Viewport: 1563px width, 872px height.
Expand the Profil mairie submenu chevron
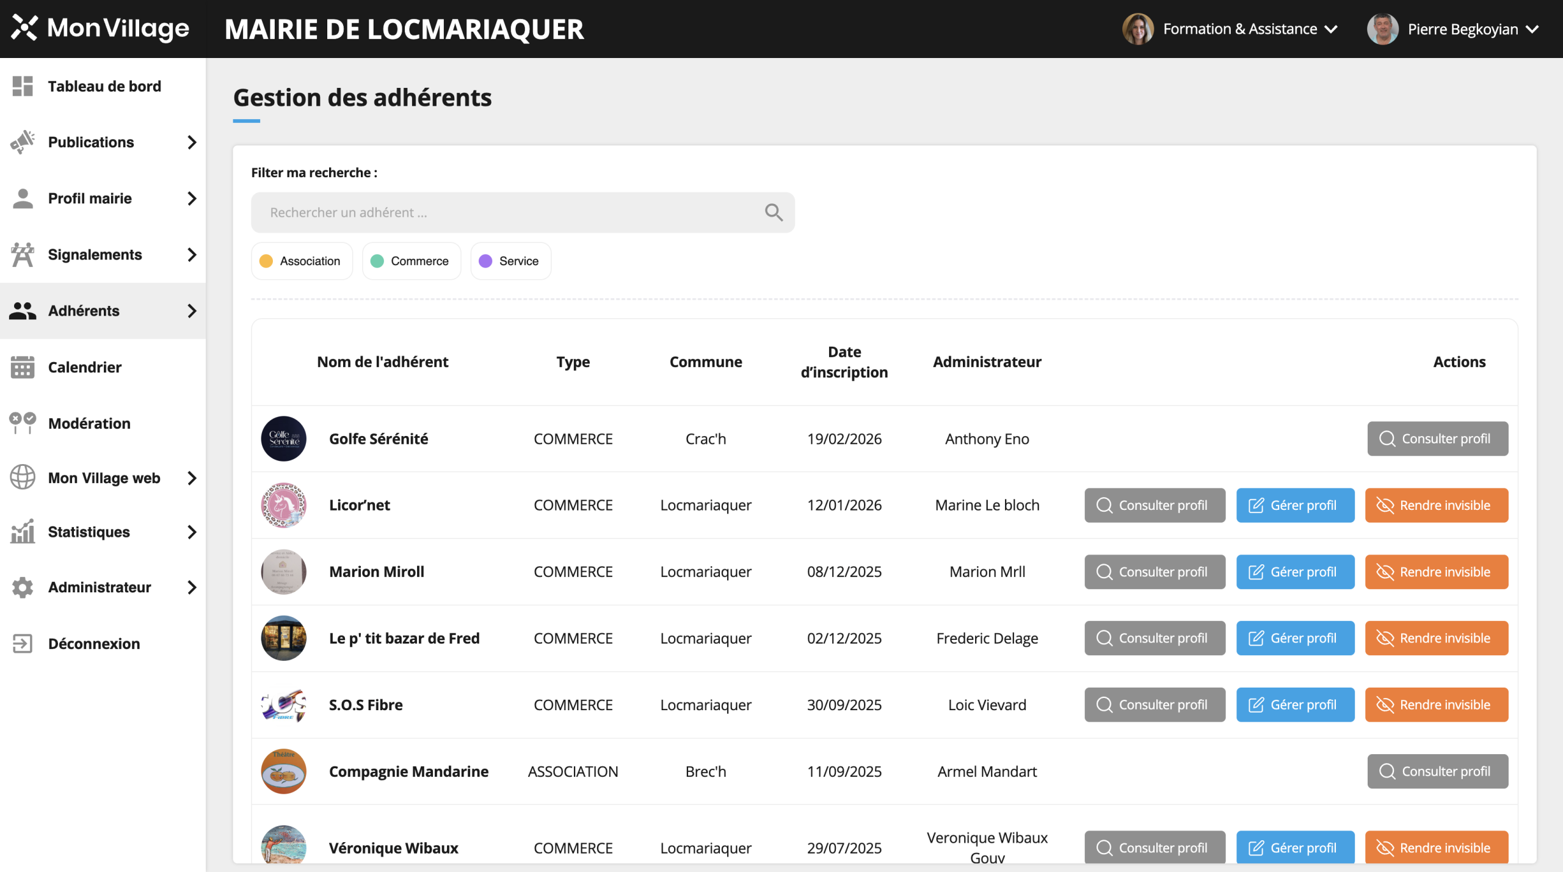pyautogui.click(x=192, y=198)
